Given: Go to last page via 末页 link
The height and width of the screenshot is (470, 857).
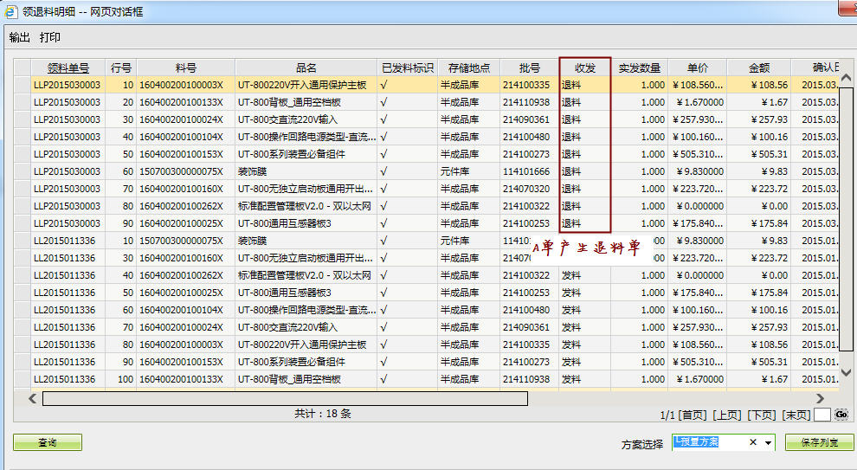Looking at the screenshot, I should tap(796, 415).
